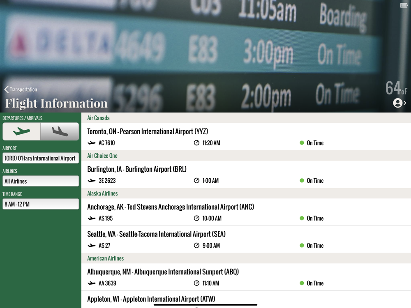Click the clock icon beside 9:00 AM
The image size is (411, 308).
[196, 246]
